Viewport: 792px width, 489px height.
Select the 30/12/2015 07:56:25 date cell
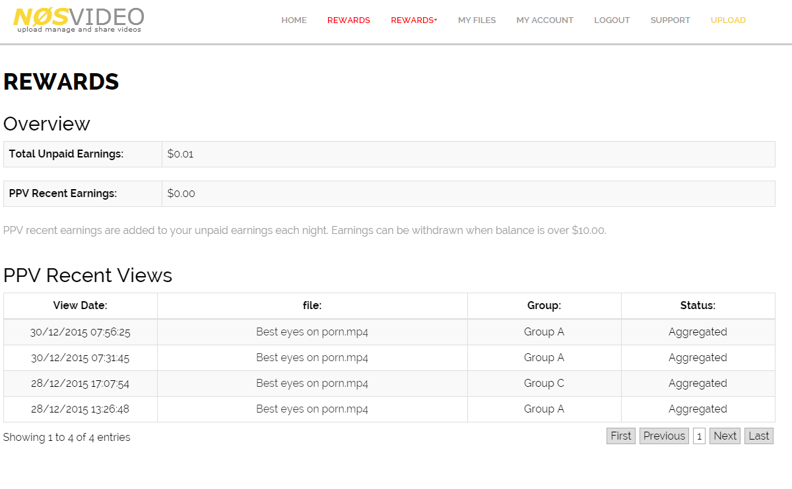point(81,332)
